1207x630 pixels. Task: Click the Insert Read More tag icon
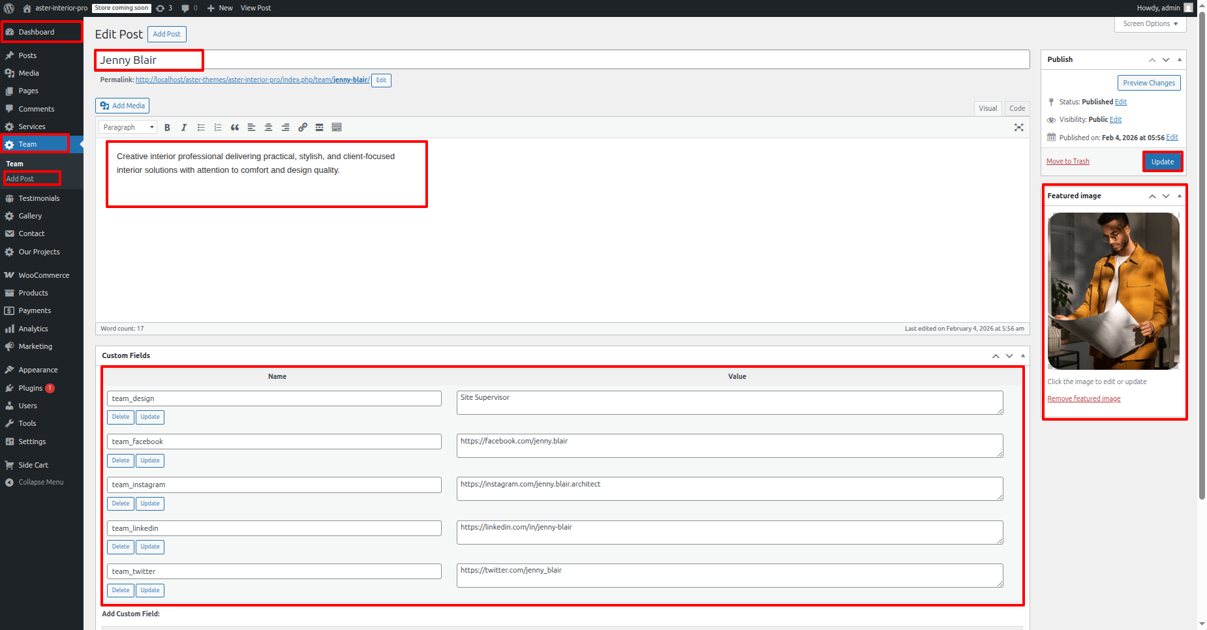[x=320, y=128]
